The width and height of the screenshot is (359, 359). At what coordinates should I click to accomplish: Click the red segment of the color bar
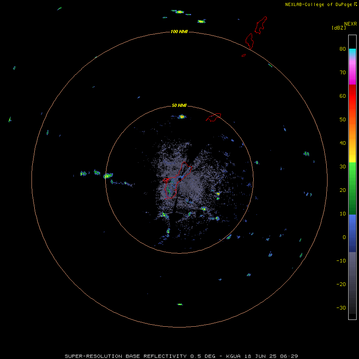pos(352,96)
